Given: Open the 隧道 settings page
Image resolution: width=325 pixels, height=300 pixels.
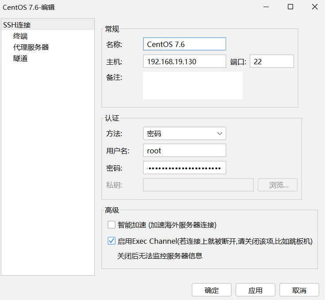Looking at the screenshot, I should click(20, 58).
